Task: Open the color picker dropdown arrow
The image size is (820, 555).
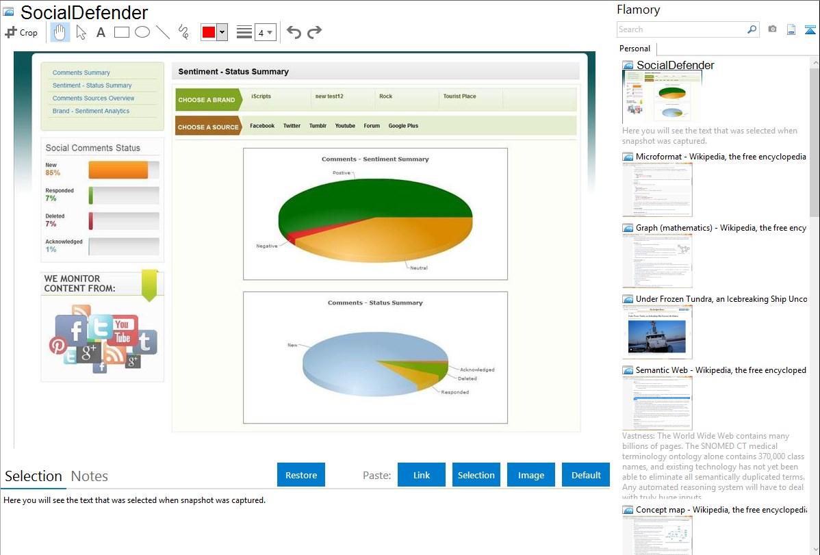Action: coord(222,32)
